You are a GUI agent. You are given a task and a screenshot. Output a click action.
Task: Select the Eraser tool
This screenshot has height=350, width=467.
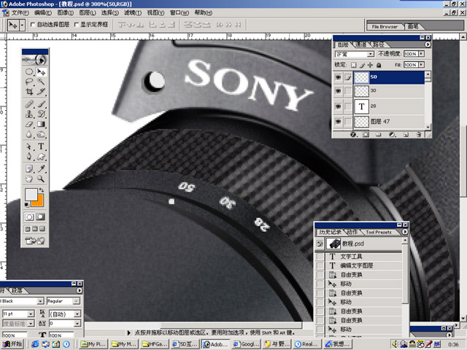(x=29, y=124)
